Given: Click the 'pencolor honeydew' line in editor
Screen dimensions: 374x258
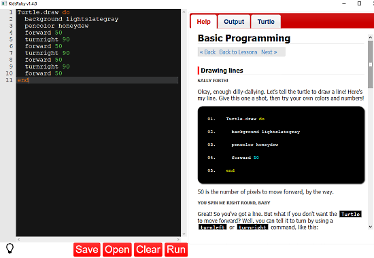Looking at the screenshot, I should pos(56,26).
